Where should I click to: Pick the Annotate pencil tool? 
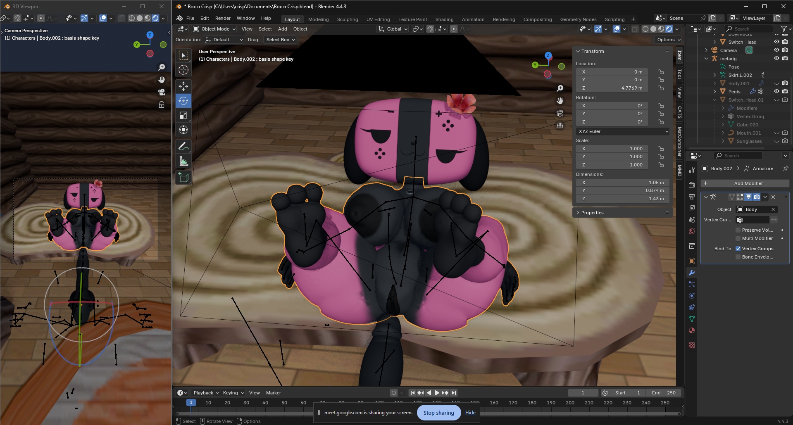tap(183, 146)
